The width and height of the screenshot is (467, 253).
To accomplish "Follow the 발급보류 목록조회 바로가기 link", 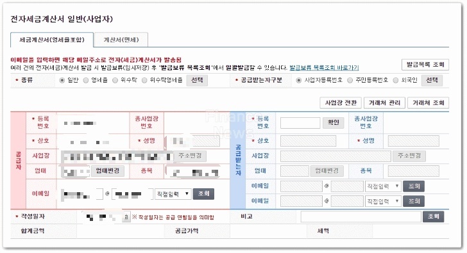I will 324,68.
